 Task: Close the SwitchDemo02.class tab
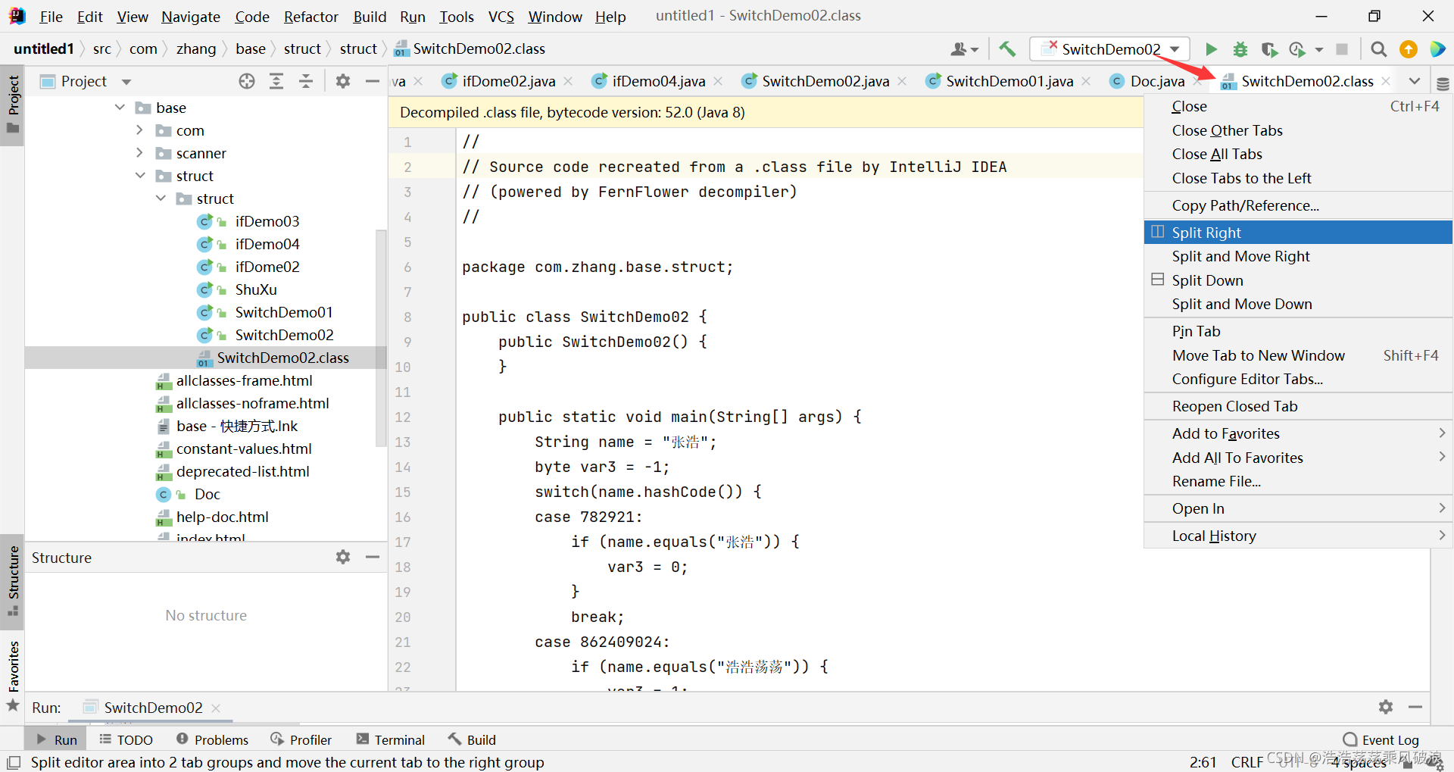click(1386, 81)
